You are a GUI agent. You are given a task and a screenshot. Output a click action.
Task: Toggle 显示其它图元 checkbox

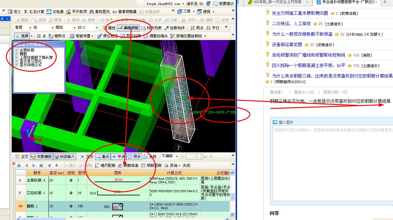point(17,61)
